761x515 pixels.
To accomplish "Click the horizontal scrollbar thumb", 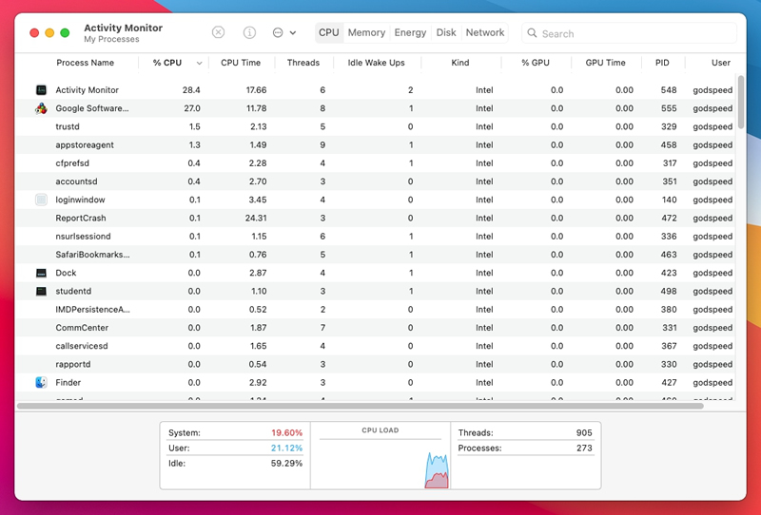I will (361, 406).
